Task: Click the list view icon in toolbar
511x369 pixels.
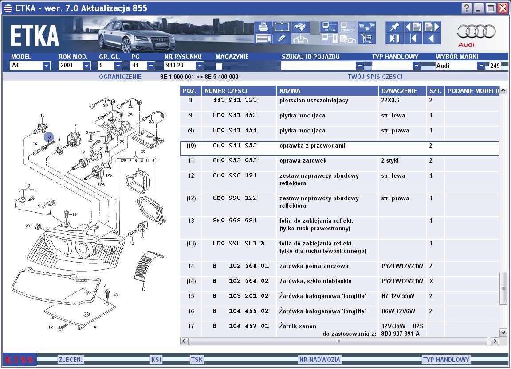Action: point(263,39)
